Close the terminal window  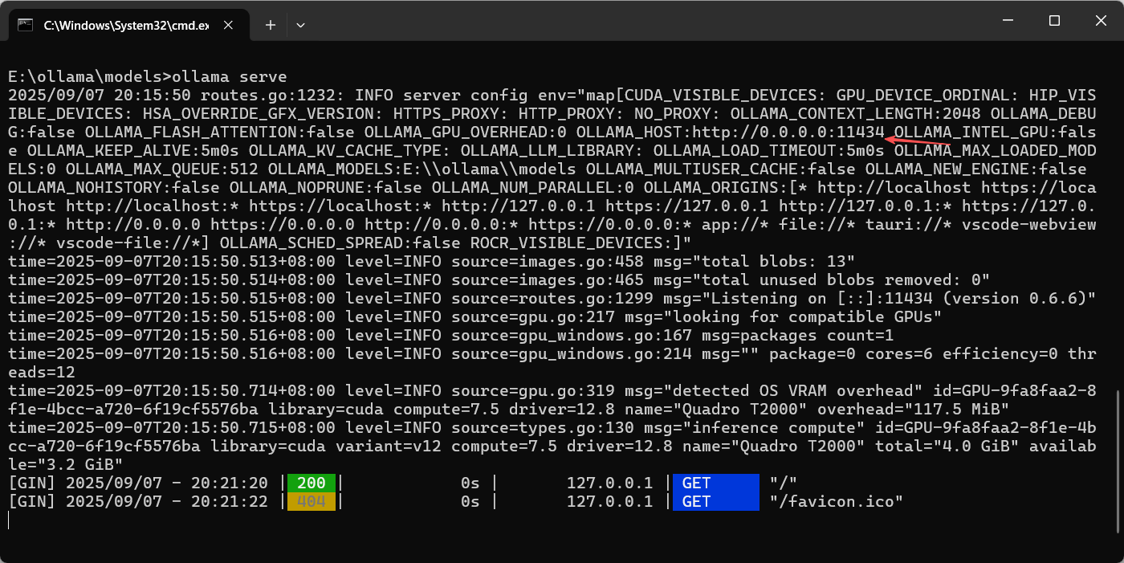1102,21
